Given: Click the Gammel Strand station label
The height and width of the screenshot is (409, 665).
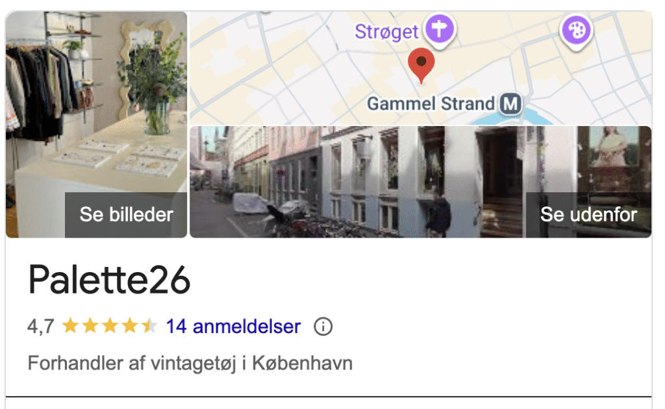Looking at the screenshot, I should coord(431,104).
